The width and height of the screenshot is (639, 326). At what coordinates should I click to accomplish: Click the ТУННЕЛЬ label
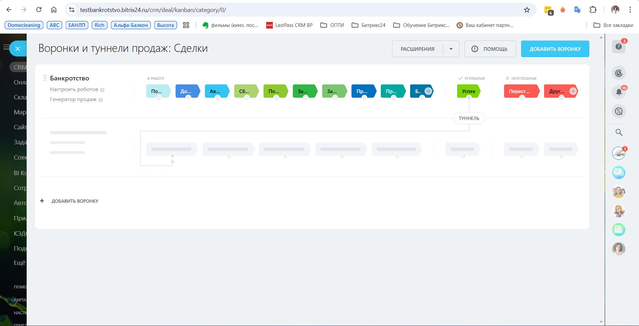(469, 118)
